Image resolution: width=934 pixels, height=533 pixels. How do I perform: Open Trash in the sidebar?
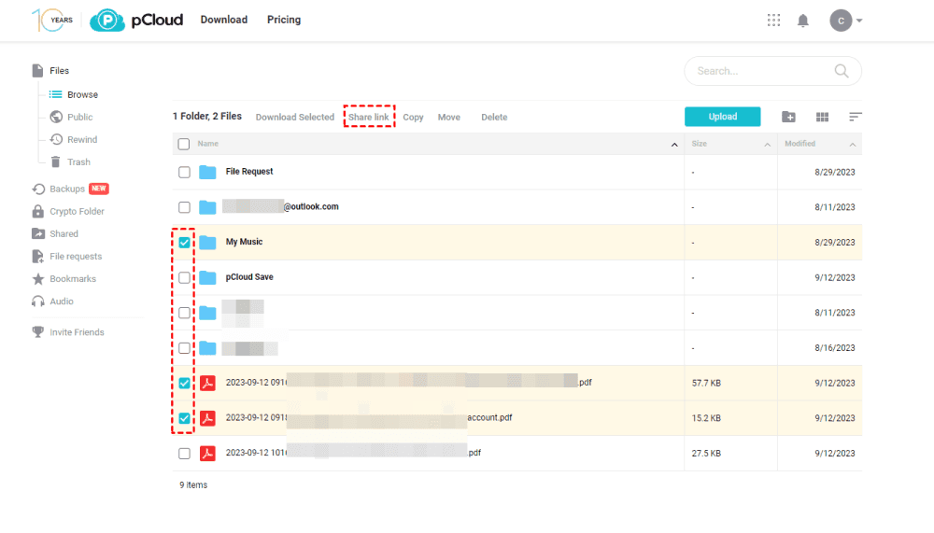point(70,162)
